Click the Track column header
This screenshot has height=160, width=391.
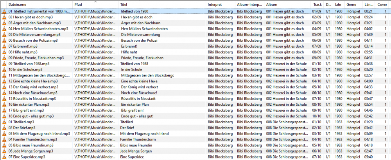(317, 5)
